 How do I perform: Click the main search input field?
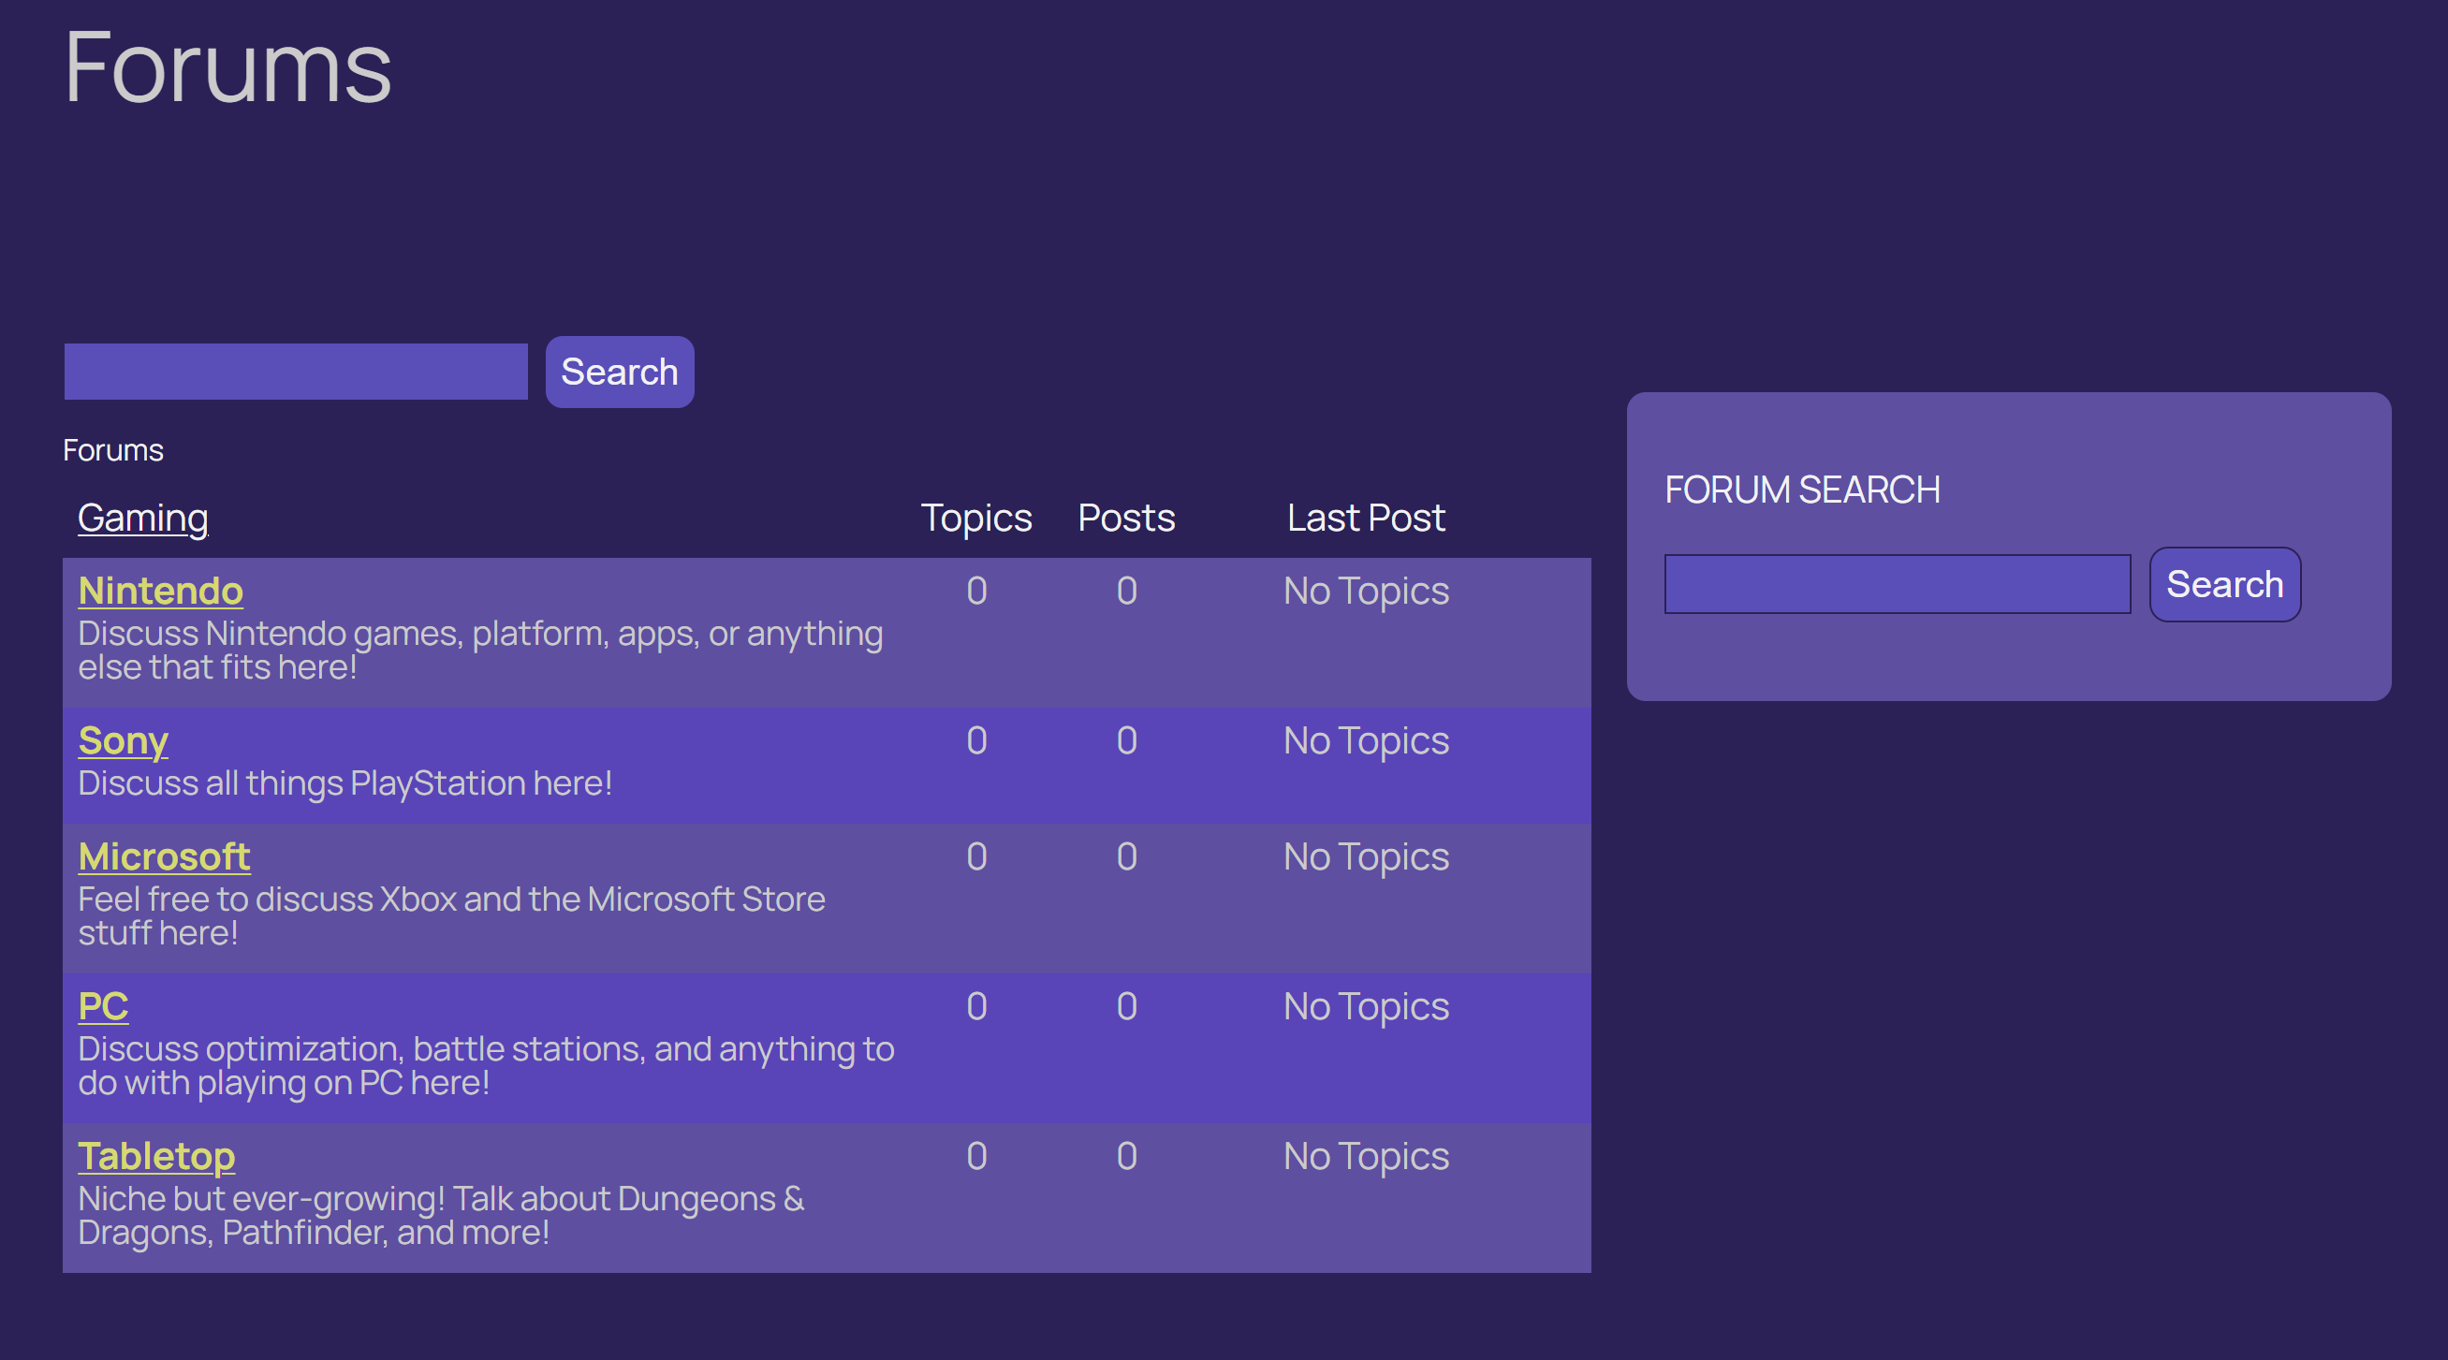click(x=297, y=370)
